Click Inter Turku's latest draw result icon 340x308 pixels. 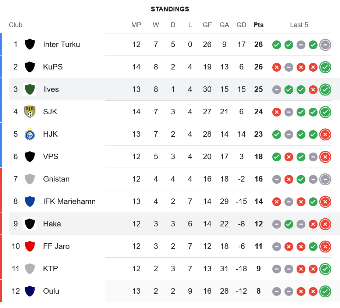point(325,45)
